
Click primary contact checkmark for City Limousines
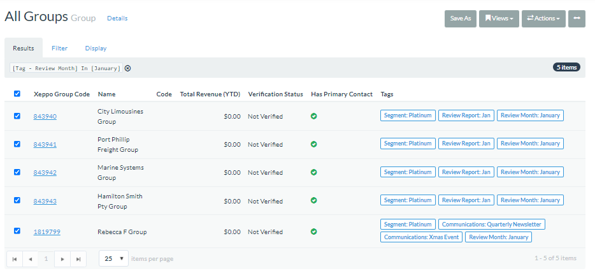click(x=314, y=116)
